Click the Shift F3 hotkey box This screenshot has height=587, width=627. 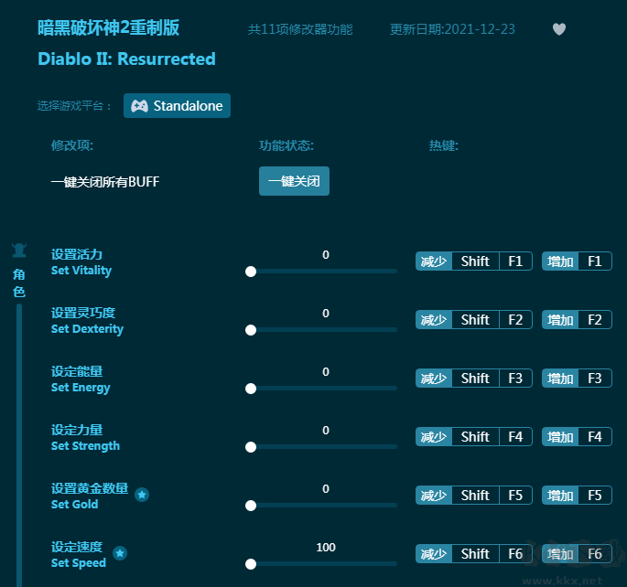click(x=492, y=379)
